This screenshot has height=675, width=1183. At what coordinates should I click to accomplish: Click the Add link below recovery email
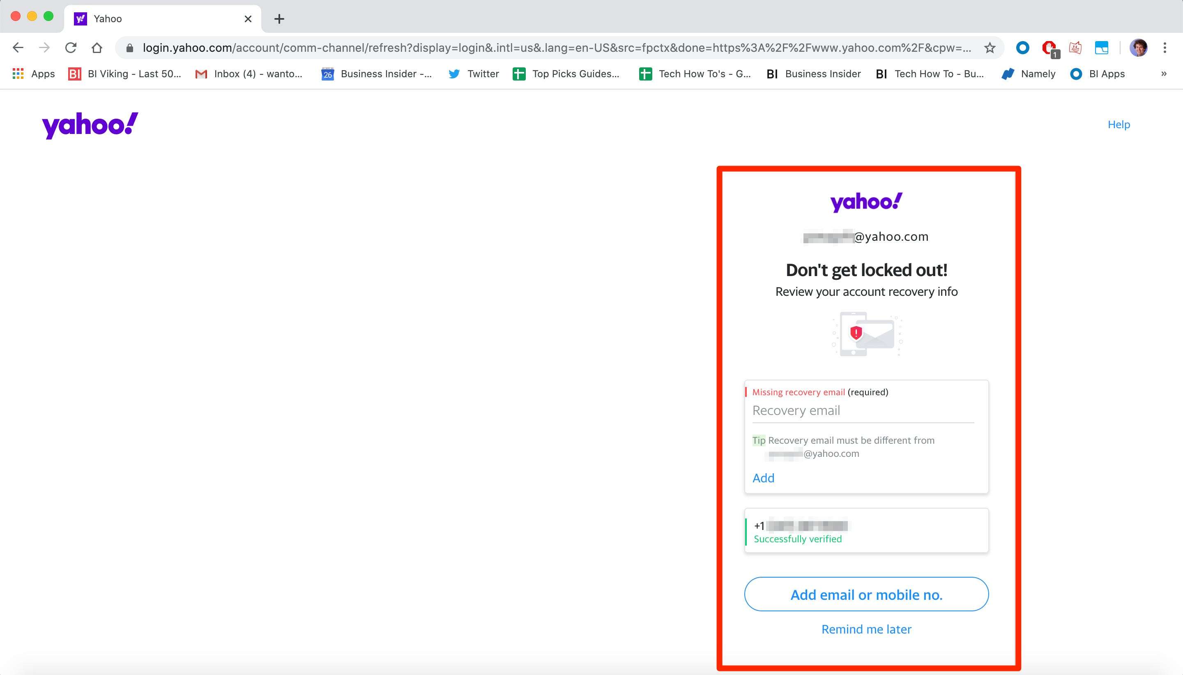(762, 478)
